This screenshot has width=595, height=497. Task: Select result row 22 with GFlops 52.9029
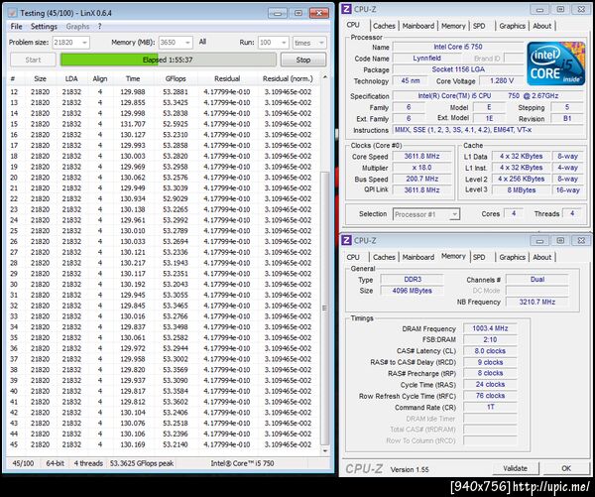click(x=164, y=198)
